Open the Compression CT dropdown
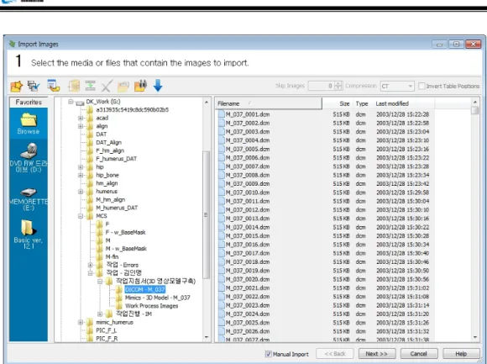 397,86
